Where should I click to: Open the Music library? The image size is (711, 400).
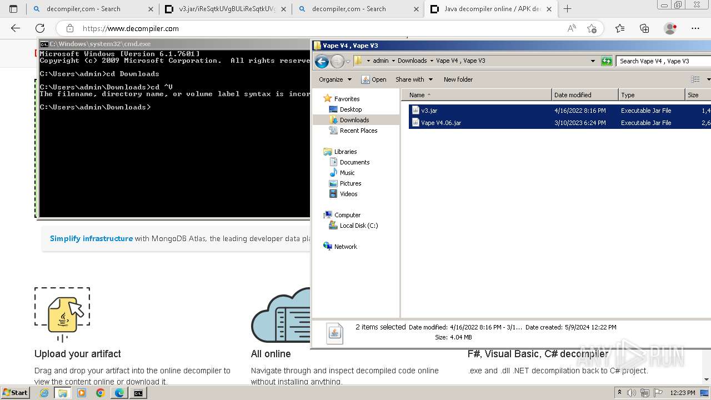[x=347, y=173]
